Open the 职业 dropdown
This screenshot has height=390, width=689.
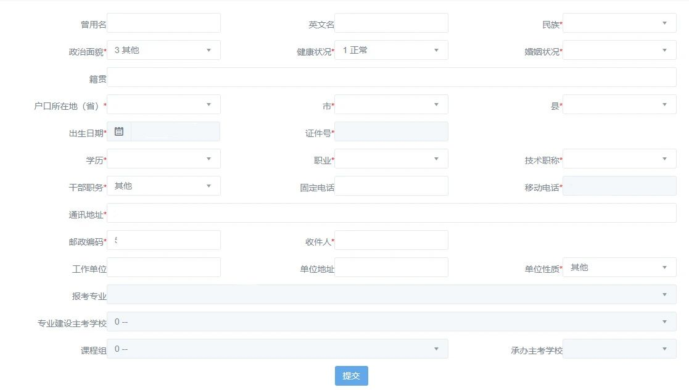click(391, 159)
